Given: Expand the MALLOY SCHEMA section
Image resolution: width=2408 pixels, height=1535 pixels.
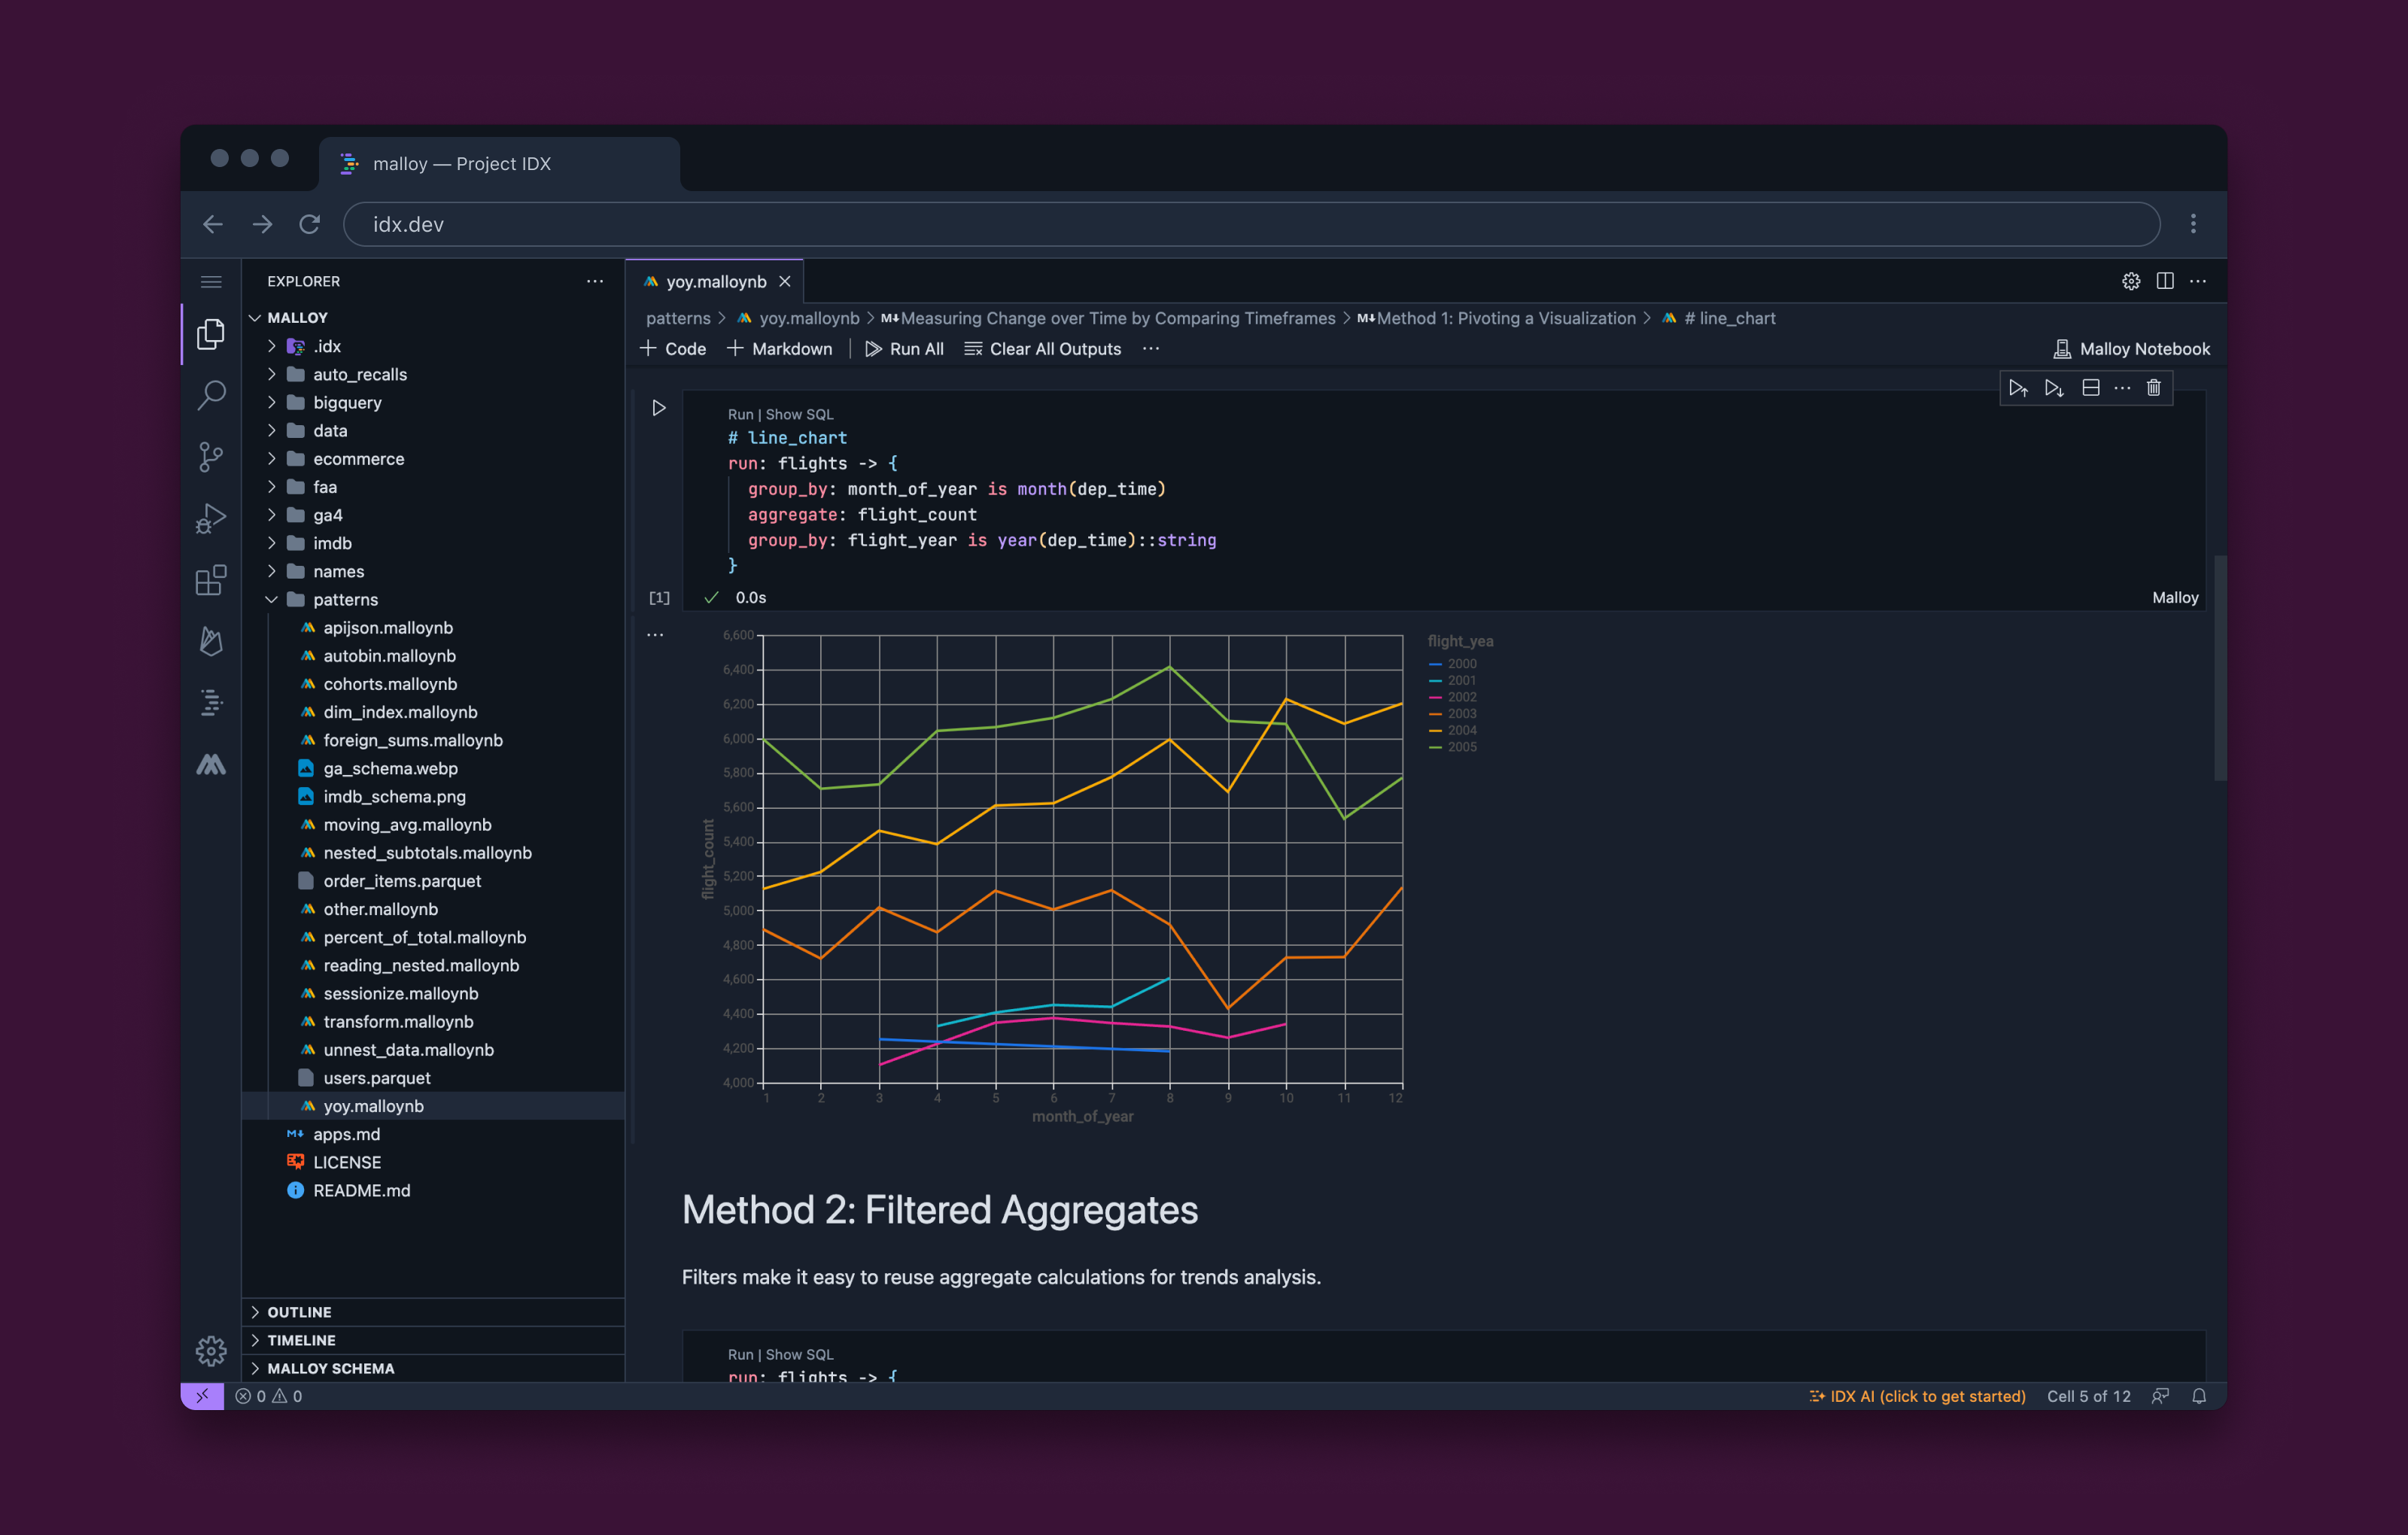Looking at the screenshot, I should (x=433, y=1368).
